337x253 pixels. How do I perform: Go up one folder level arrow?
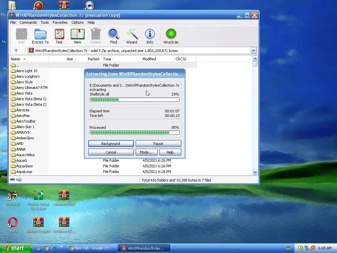click(16, 50)
